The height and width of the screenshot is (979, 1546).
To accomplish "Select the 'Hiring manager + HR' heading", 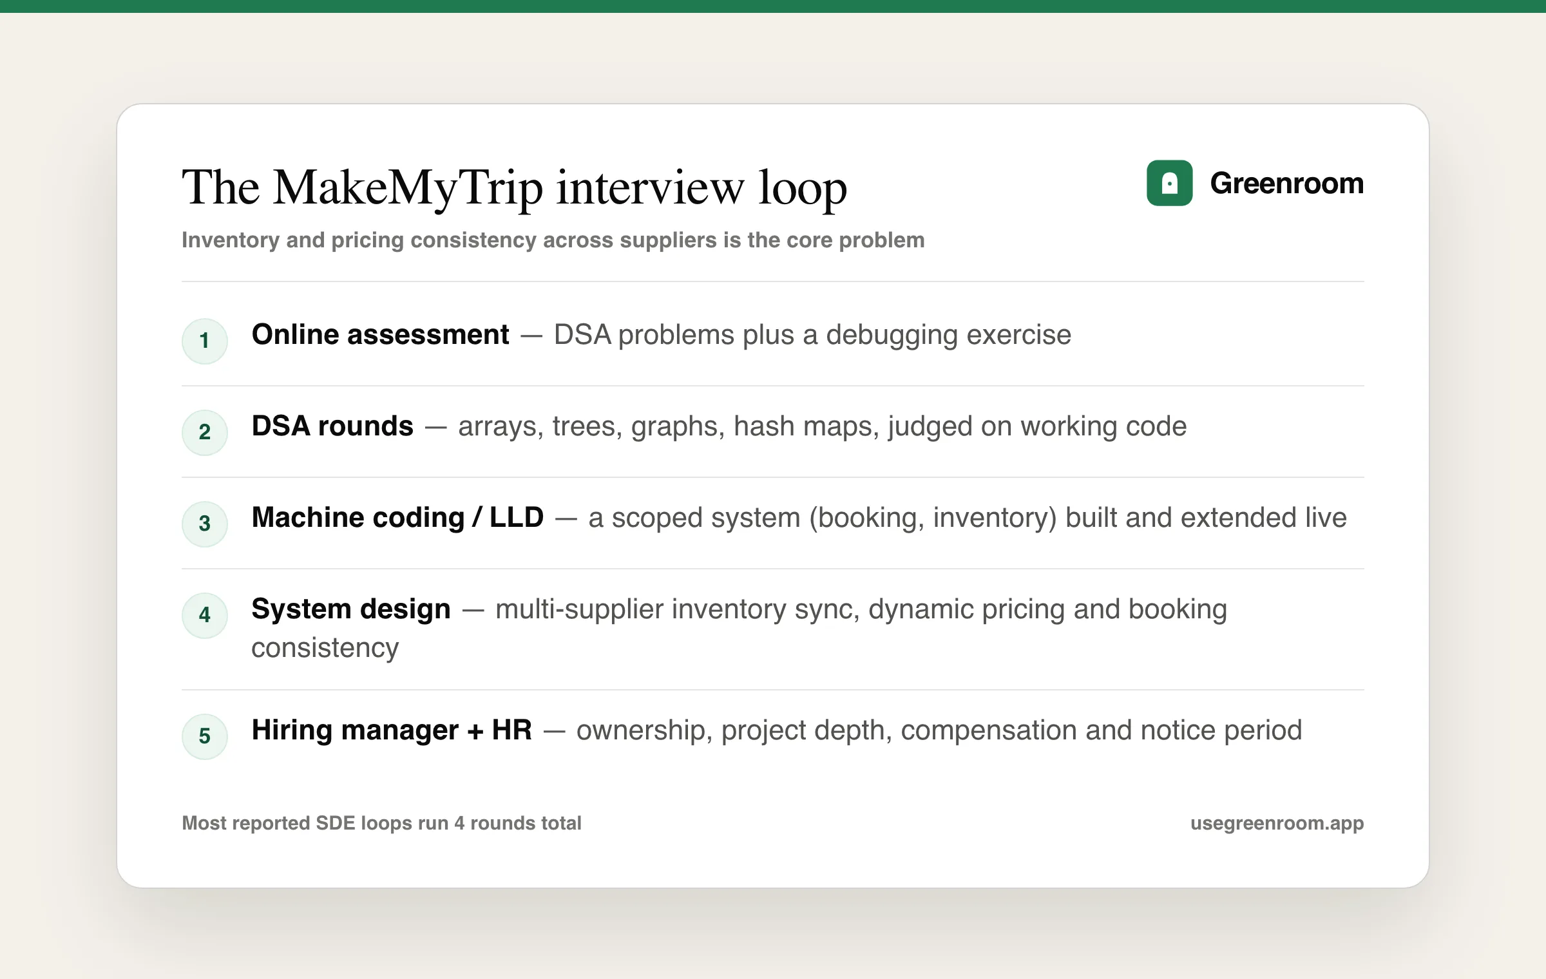I will (392, 730).
